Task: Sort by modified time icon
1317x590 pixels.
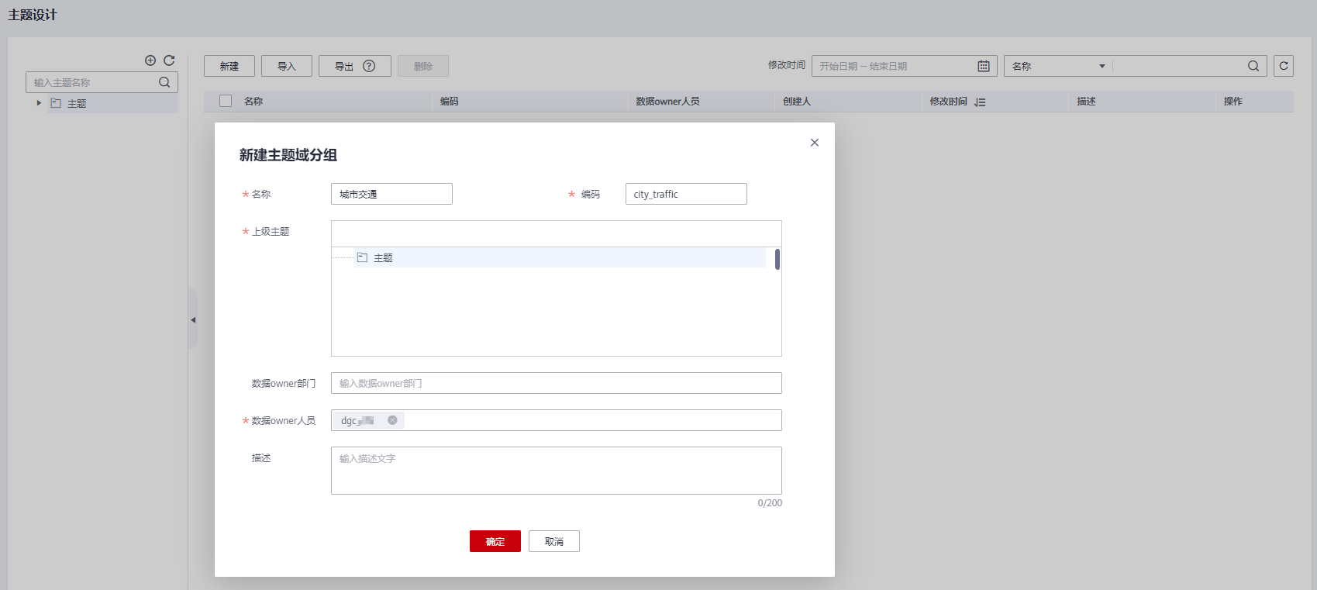Action: click(980, 102)
